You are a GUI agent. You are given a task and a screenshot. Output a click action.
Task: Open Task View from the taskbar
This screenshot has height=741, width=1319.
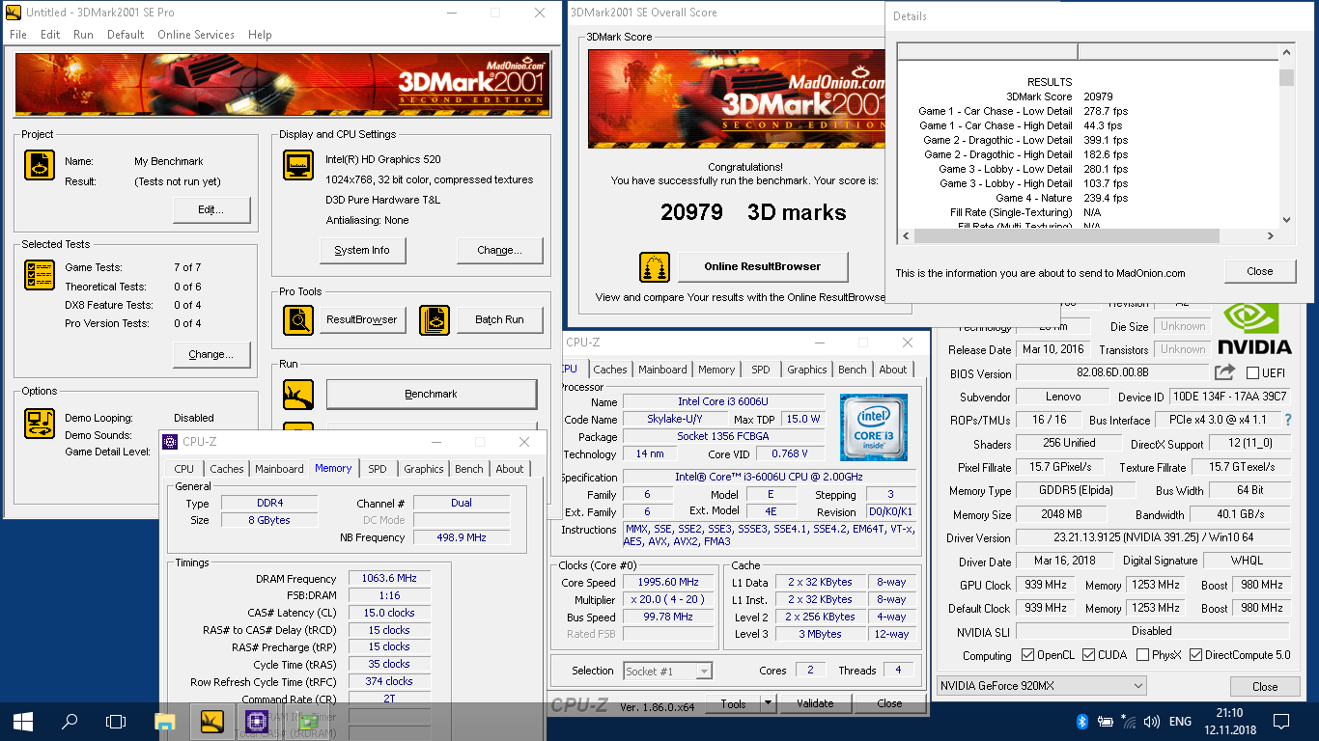coord(116,721)
